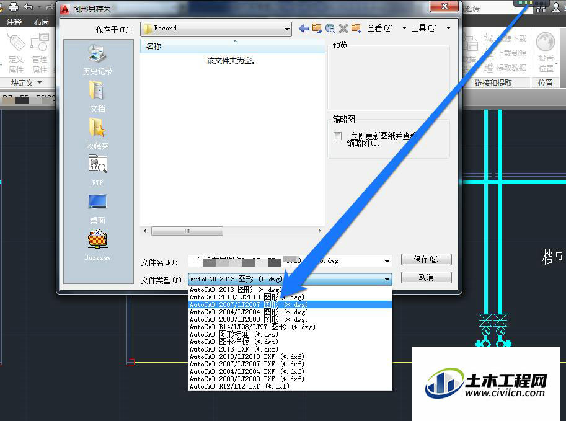Open the Documents (文档) sidebar folder
This screenshot has width=566, height=421.
pos(97,96)
